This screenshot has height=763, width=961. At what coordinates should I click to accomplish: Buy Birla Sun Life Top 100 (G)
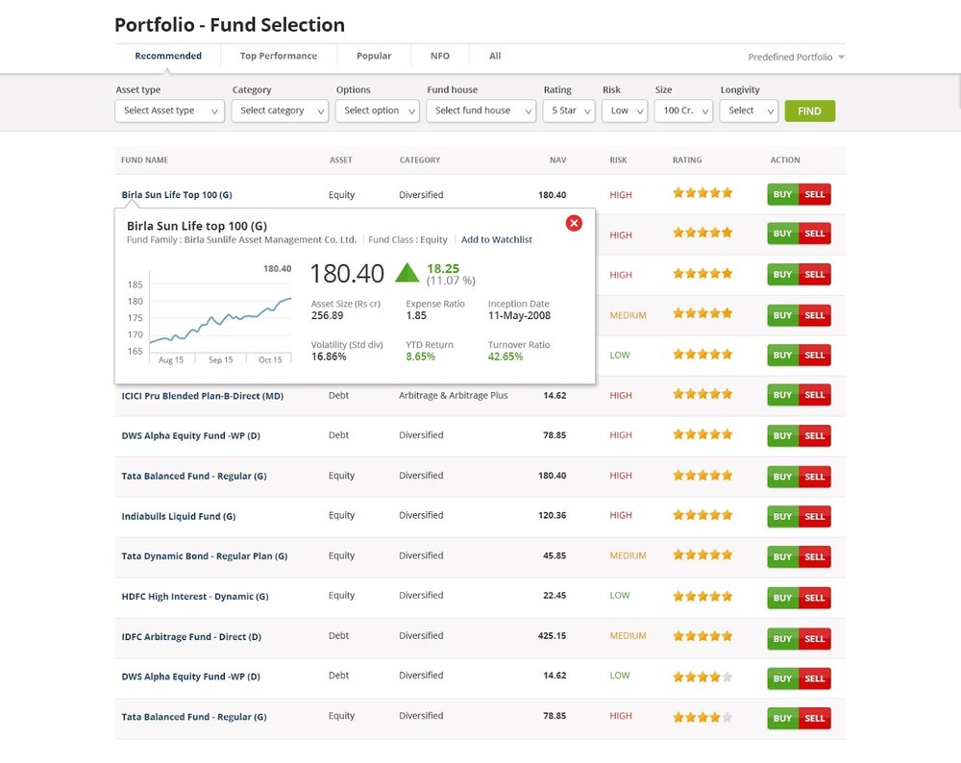click(x=782, y=194)
